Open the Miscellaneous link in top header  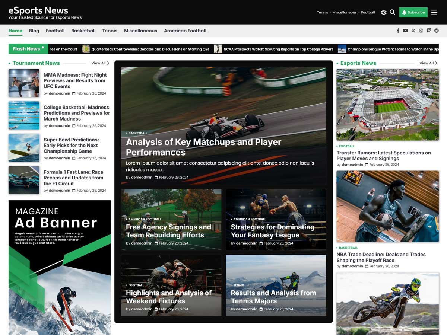coord(344,12)
